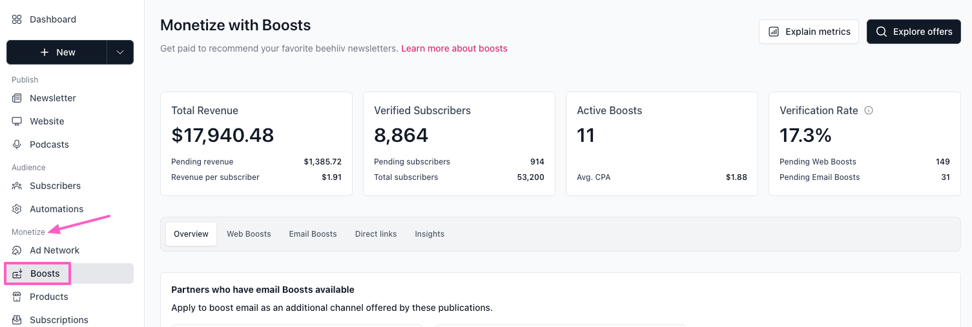
Task: Select the Insights tab
Action: click(429, 234)
